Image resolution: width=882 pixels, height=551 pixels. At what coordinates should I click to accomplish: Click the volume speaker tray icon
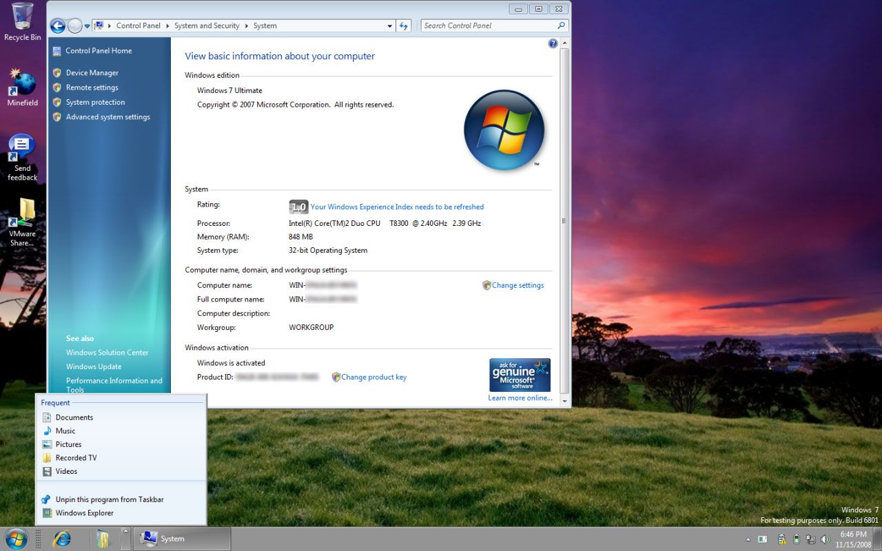tap(825, 539)
